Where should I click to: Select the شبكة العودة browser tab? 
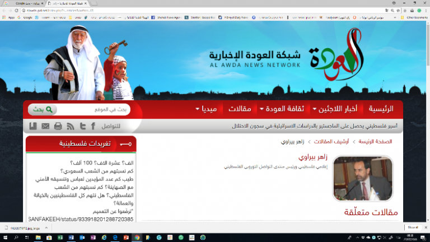click(67, 3)
